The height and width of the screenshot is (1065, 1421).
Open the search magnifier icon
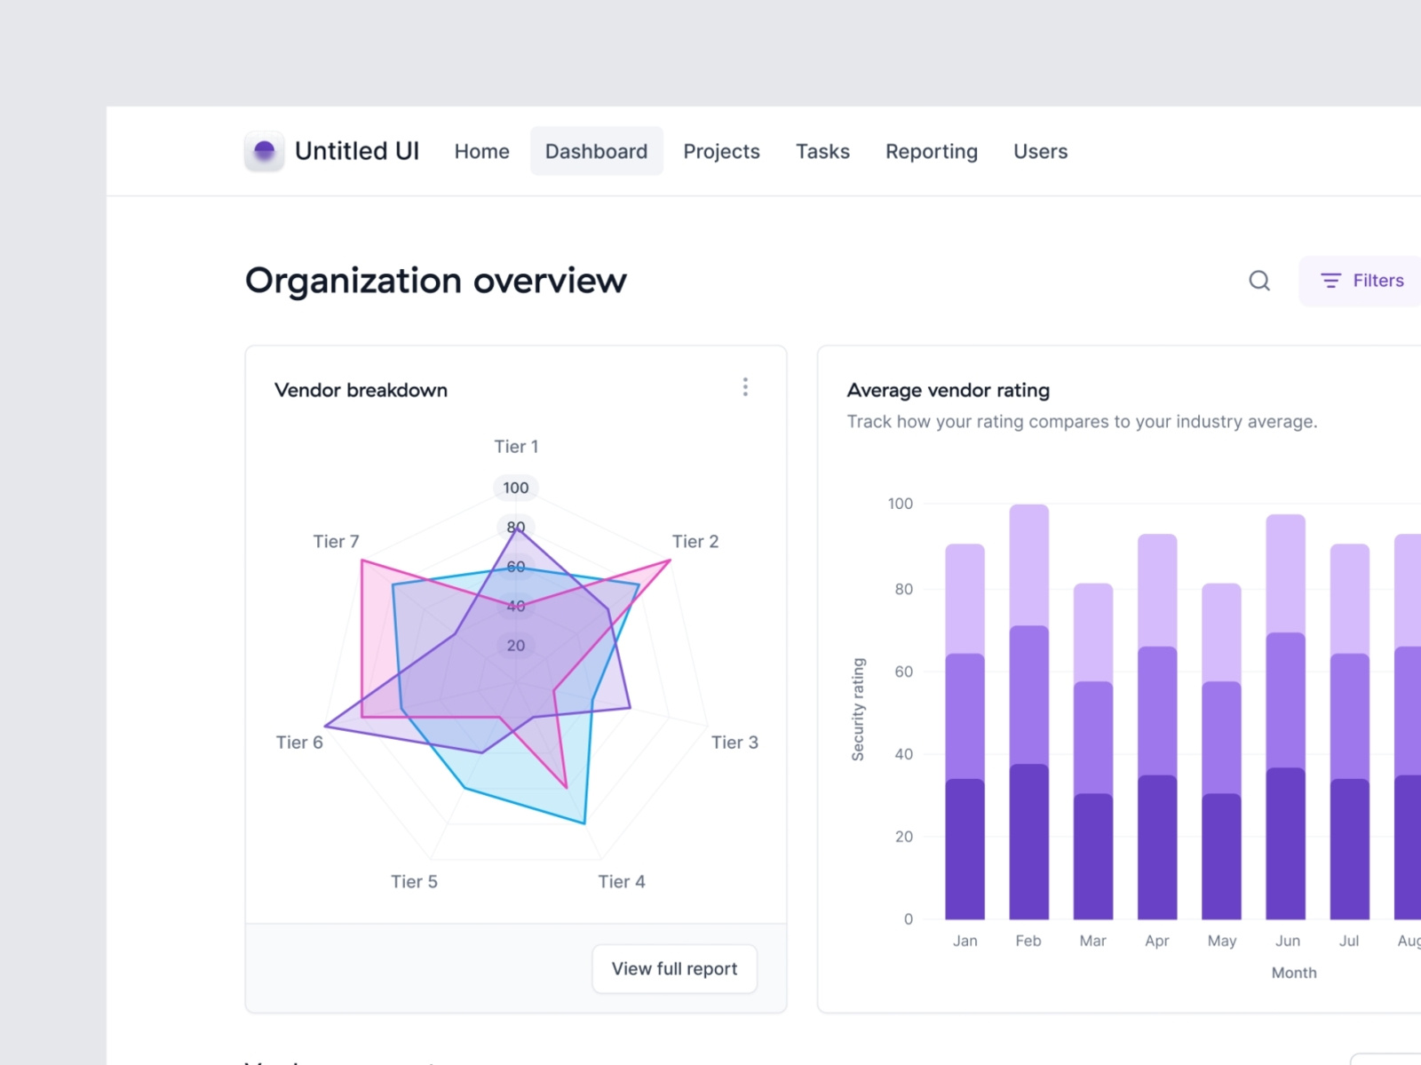point(1259,281)
